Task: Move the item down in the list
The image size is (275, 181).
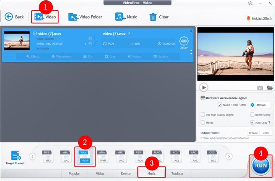Action: click(191, 54)
